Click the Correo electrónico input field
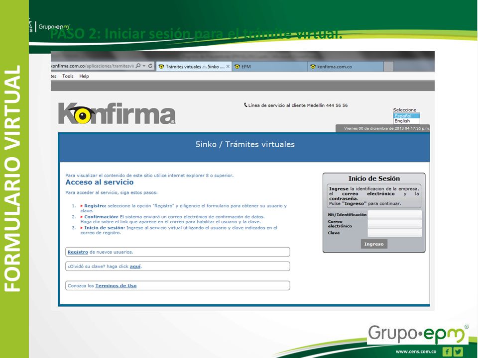The width and height of the screenshot is (478, 358). tap(395, 223)
